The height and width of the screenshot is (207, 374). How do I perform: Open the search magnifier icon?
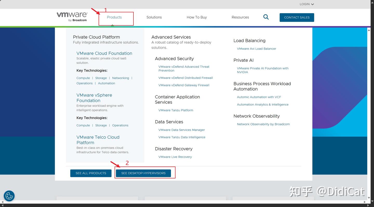click(266, 17)
